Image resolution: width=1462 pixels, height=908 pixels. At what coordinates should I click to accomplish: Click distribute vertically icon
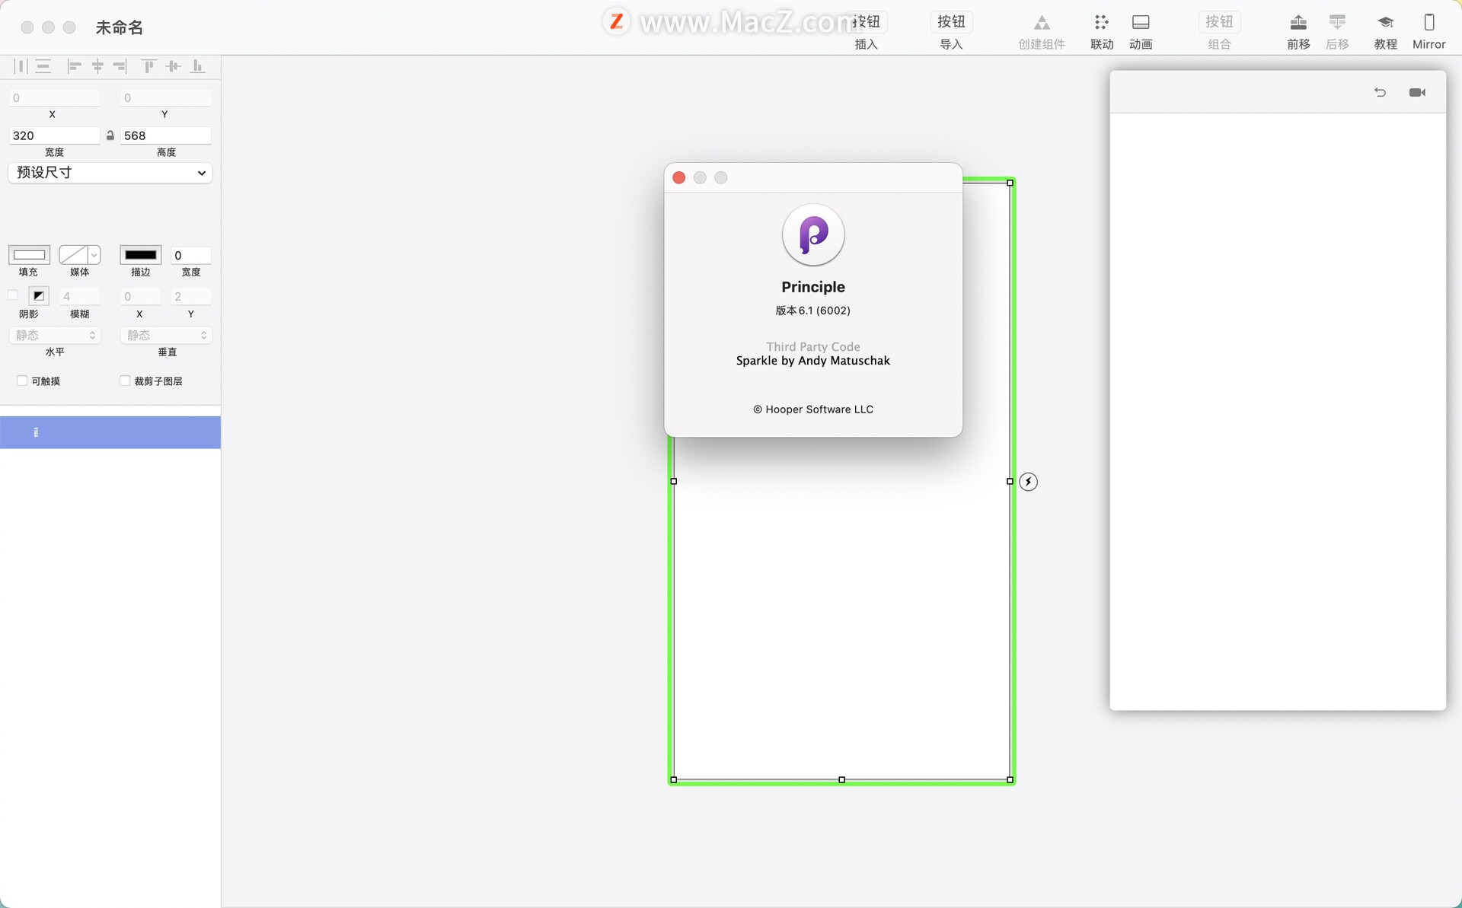(43, 66)
